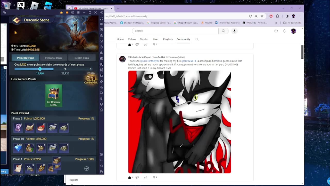Open Chrome tab search dropdown arrow
330x186 pixels.
(x=69, y=8)
